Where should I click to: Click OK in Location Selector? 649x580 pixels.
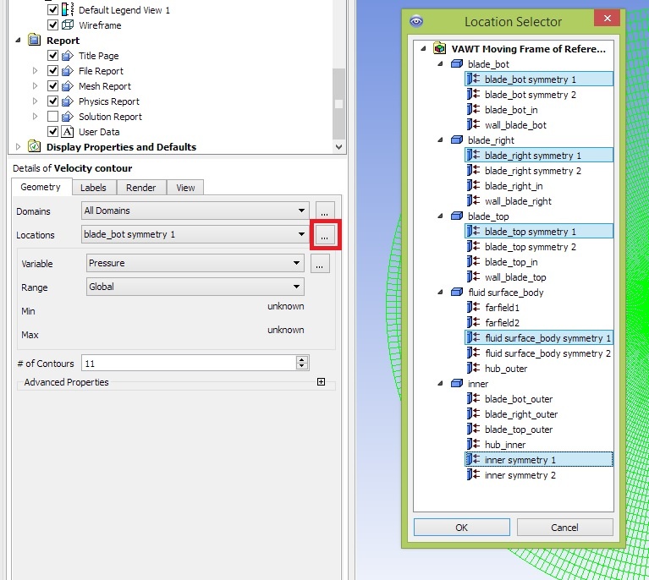tap(462, 528)
